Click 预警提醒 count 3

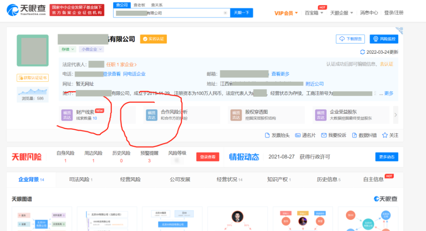pyautogui.click(x=149, y=161)
